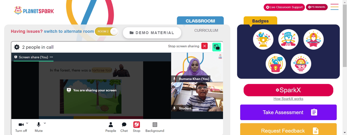Click 'switch to alternate room' text

pos(69,32)
